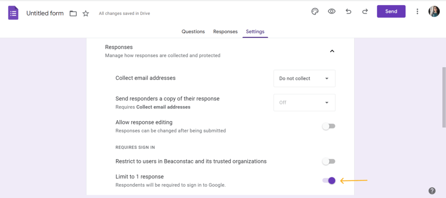Toggle Restrict to users in Beaconstac
This screenshot has height=198, width=446.
pyautogui.click(x=329, y=161)
